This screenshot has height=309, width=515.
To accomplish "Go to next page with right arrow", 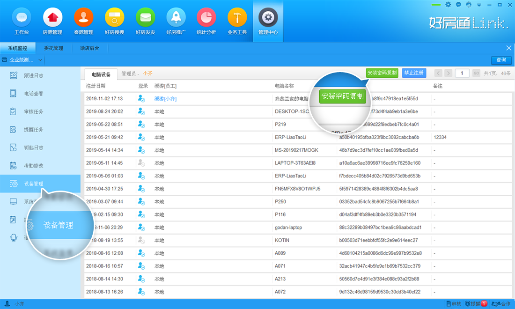I will click(449, 73).
